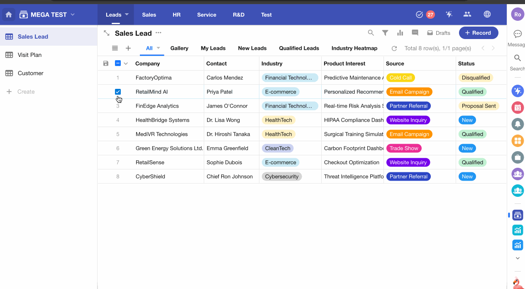
Task: Open the Service section in top navigation
Action: (x=206, y=15)
